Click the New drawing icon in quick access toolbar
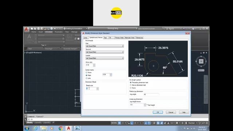Viewport: 233px width, 131px height. pos(32,28)
